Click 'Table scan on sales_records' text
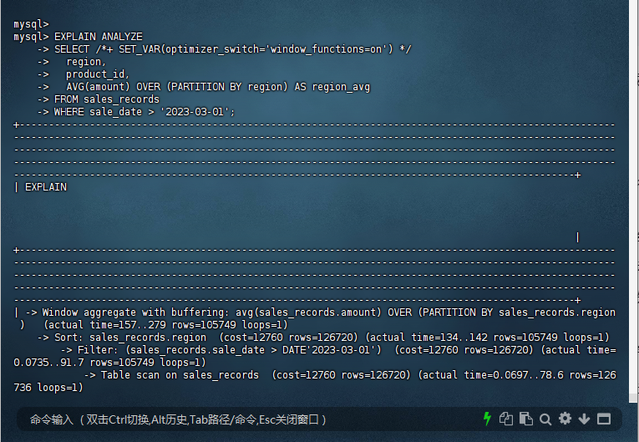The image size is (639, 442). pyautogui.click(x=180, y=375)
